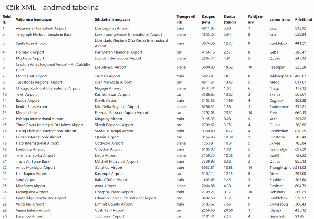Click the "Reisi ID" column header

pos(6,19)
